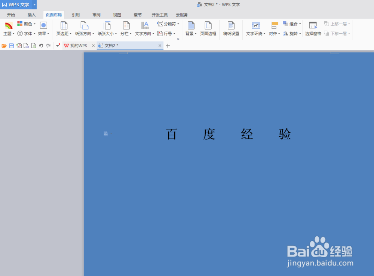
Task: Open the 审阅 ribbon tab
Action: (96, 15)
